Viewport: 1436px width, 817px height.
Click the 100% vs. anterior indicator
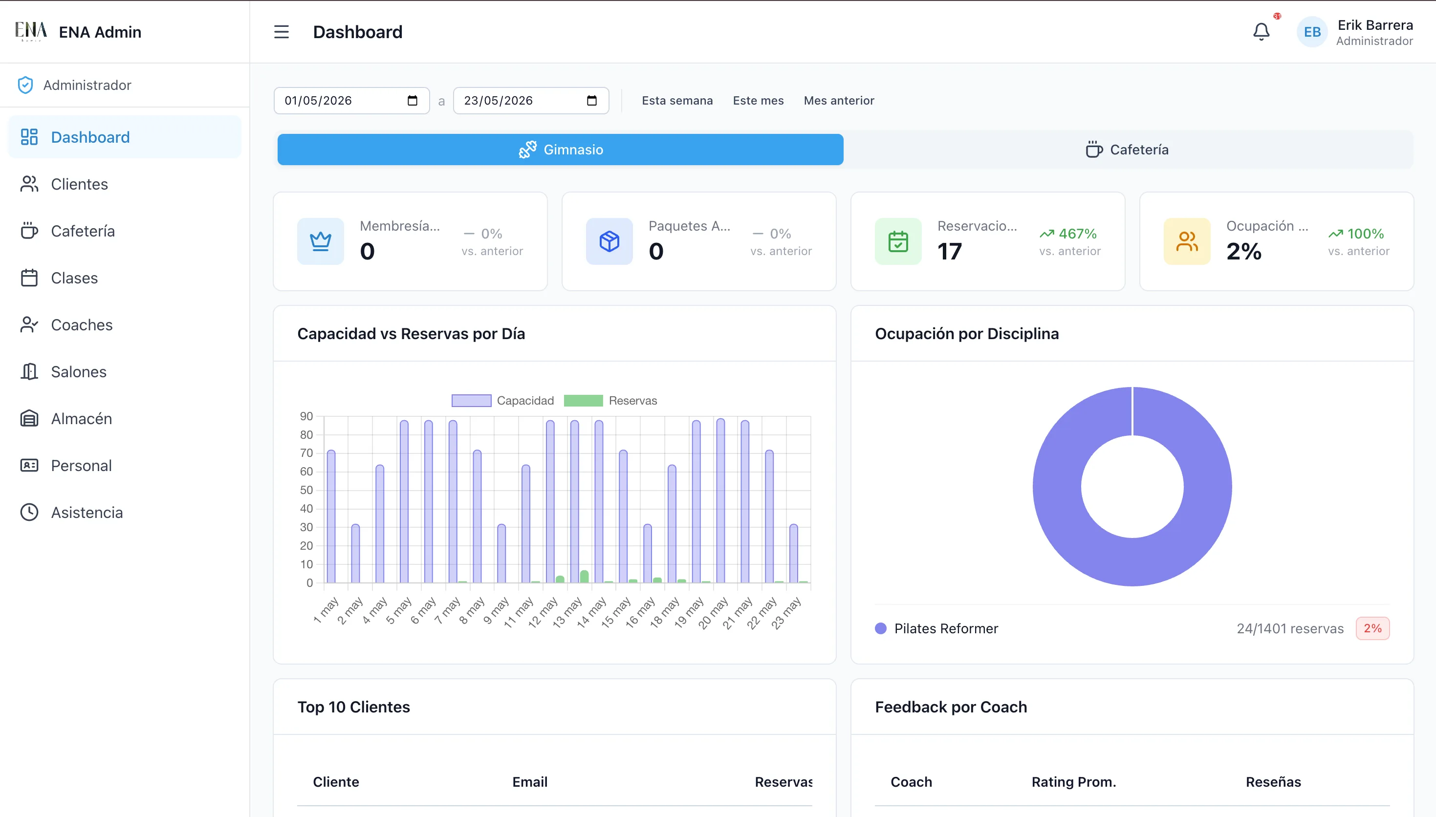pos(1359,242)
